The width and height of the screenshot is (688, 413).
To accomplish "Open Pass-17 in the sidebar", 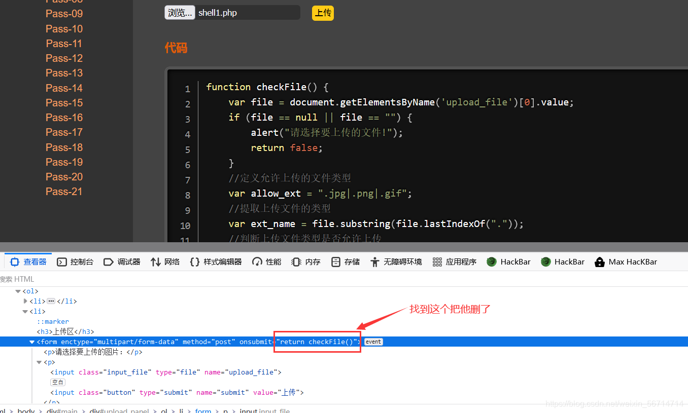I will tap(64, 132).
